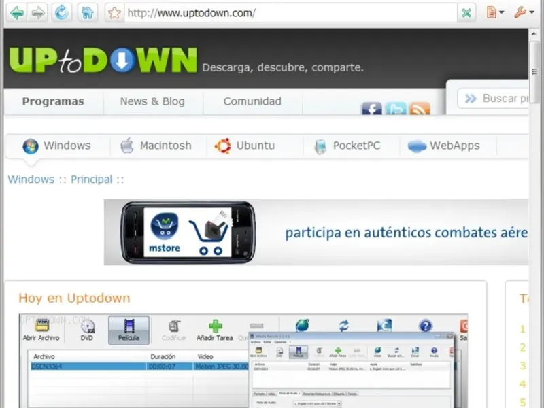
Task: Click the browser back arrow button
Action: click(x=17, y=13)
